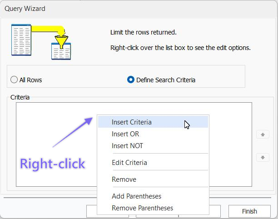The image size is (278, 219).
Task: Choose Insert Criteria from the context menu
Action: click(x=132, y=122)
